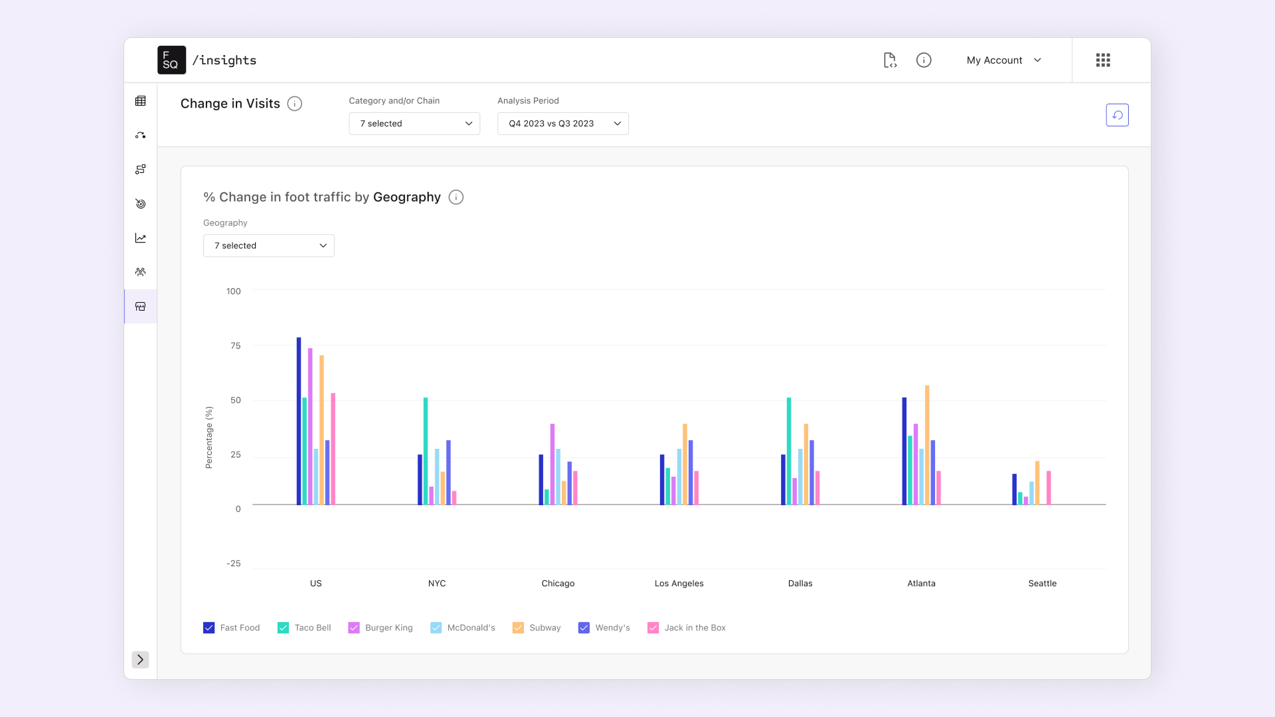Click the storefront sidebar icon
The height and width of the screenshot is (717, 1275).
140,307
